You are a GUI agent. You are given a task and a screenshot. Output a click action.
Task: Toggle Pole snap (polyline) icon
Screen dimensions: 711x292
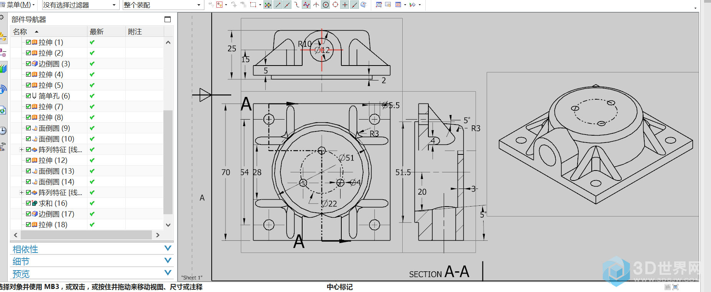(306, 5)
